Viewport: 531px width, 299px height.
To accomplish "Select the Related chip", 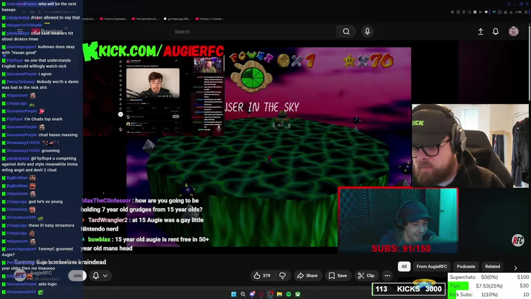I will 492,267.
